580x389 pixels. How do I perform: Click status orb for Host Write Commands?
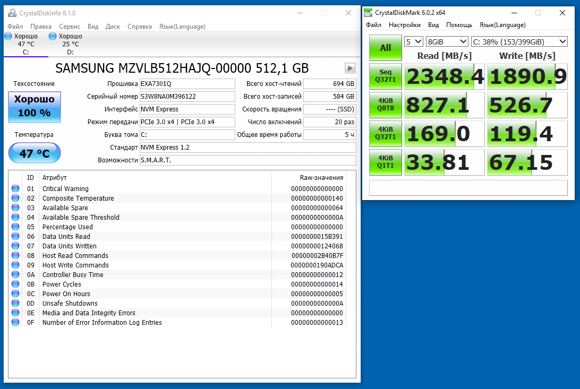(15, 265)
